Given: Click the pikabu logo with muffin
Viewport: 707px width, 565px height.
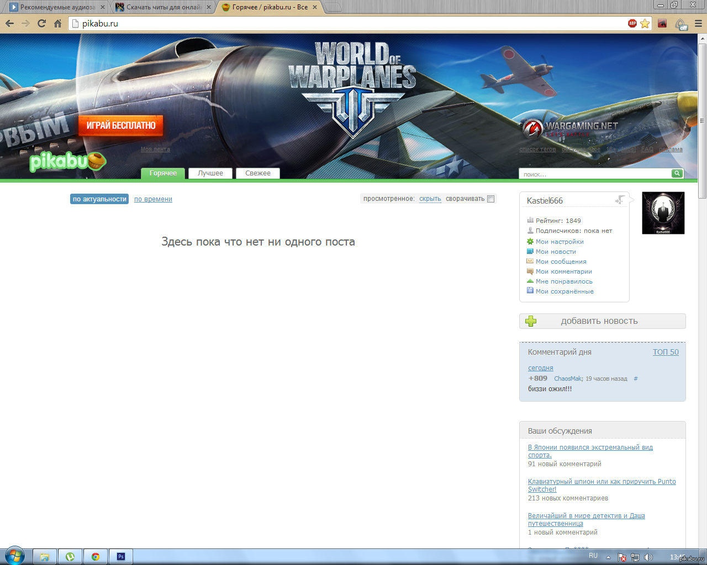Looking at the screenshot, I should point(67,161).
